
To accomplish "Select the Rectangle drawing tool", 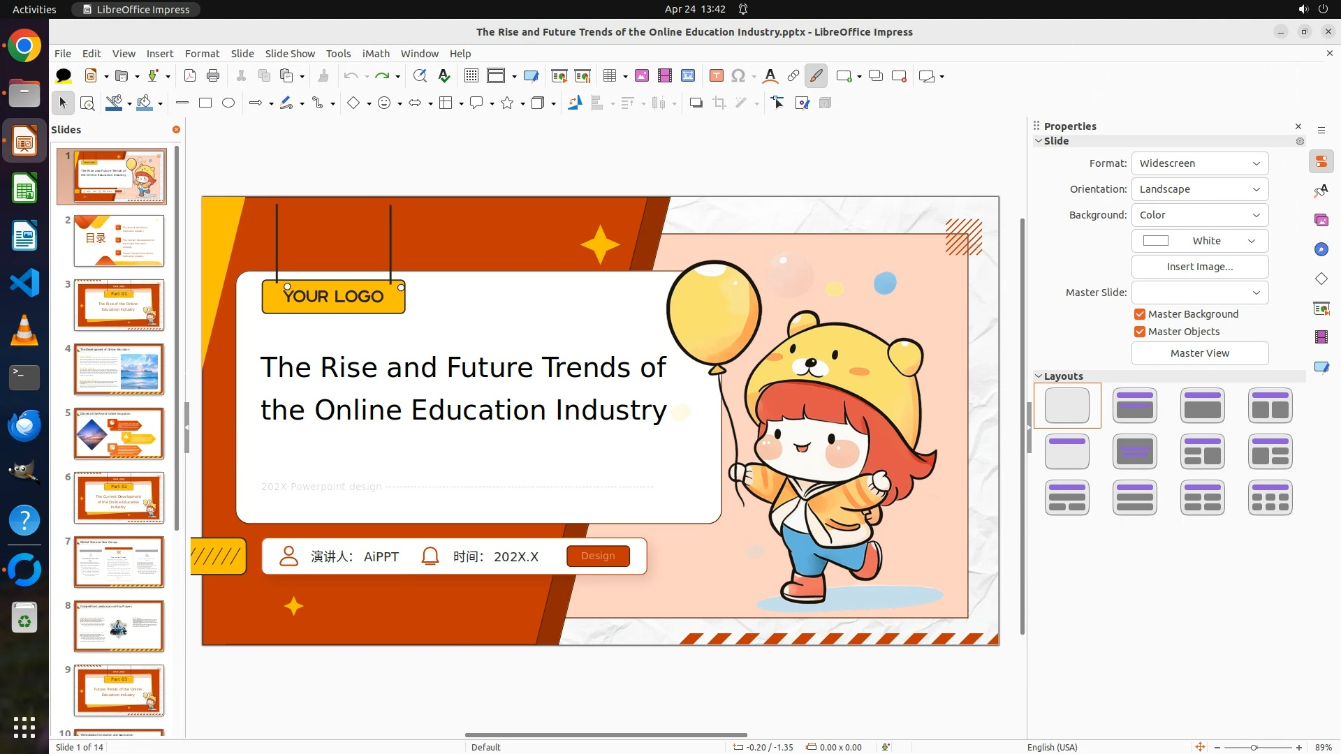I will coord(205,103).
